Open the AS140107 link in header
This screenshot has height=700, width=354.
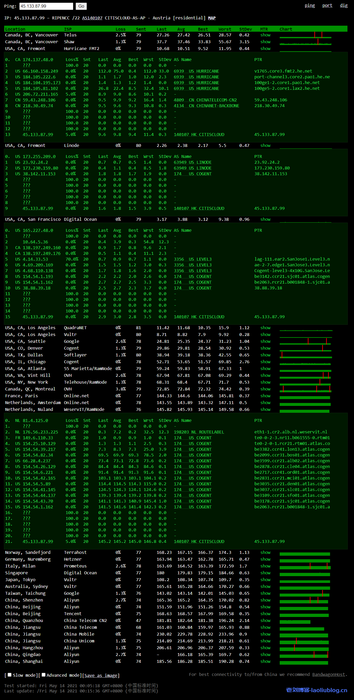coord(92,18)
